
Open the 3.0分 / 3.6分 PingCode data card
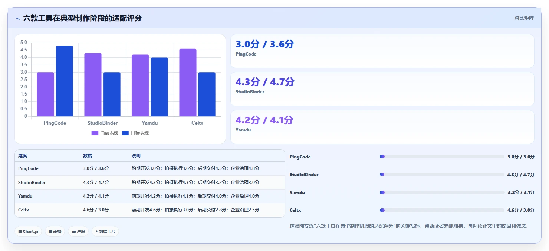click(382, 51)
